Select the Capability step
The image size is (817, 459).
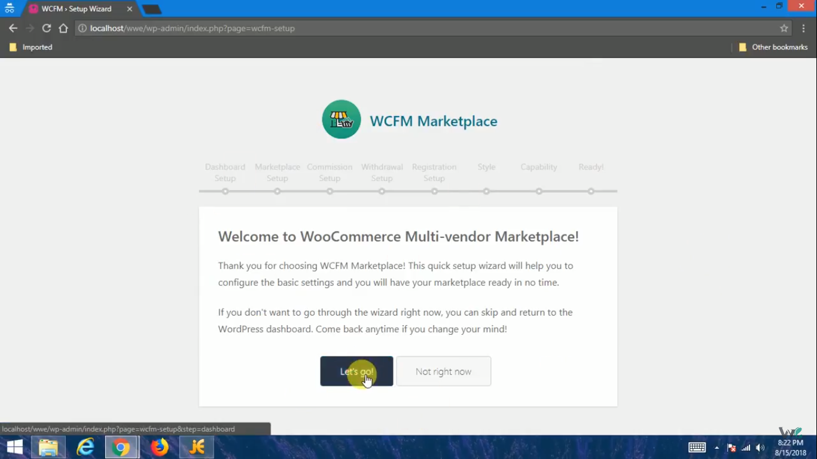pyautogui.click(x=539, y=167)
